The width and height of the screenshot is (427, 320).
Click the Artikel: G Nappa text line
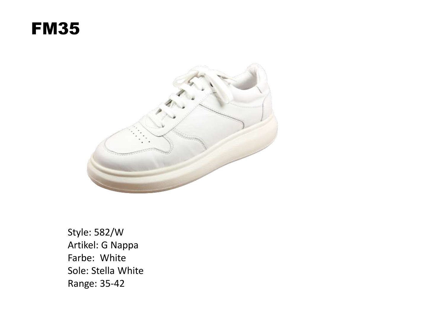[x=103, y=245]
